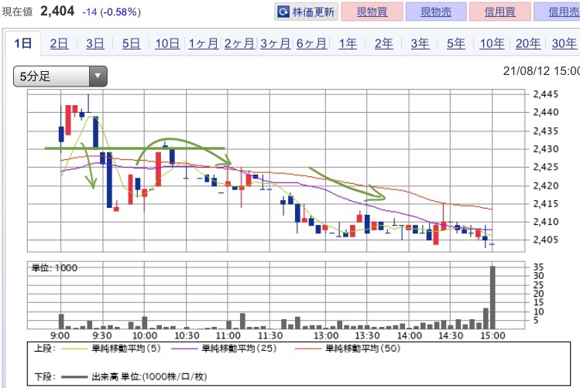The width and height of the screenshot is (580, 388).
Task: Click the change value -14 (-0.58%)
Action: tap(112, 12)
